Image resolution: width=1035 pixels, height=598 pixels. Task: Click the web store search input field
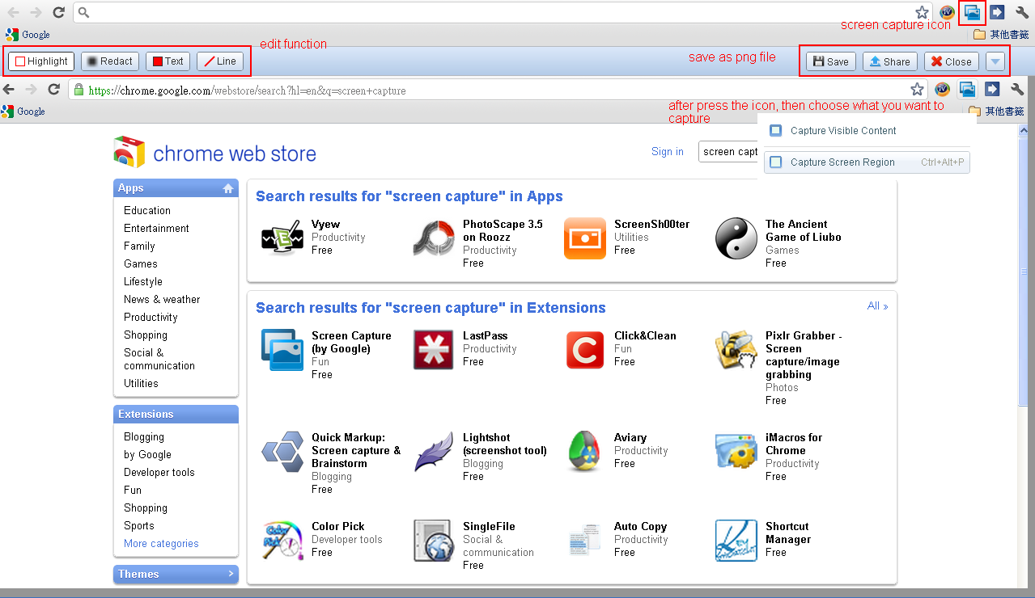click(729, 151)
